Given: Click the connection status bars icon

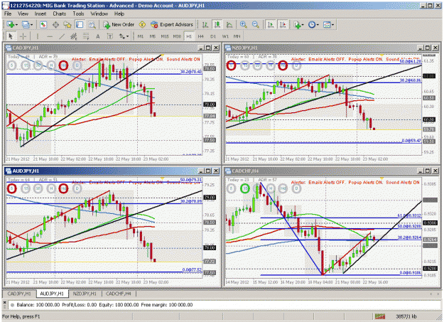Looking at the screenshot, I should click(380, 316).
